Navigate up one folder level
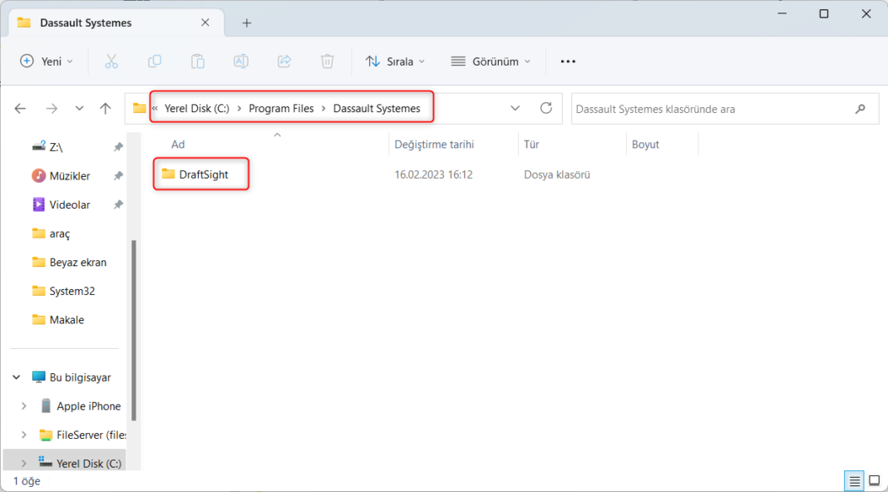The image size is (888, 492). 105,108
